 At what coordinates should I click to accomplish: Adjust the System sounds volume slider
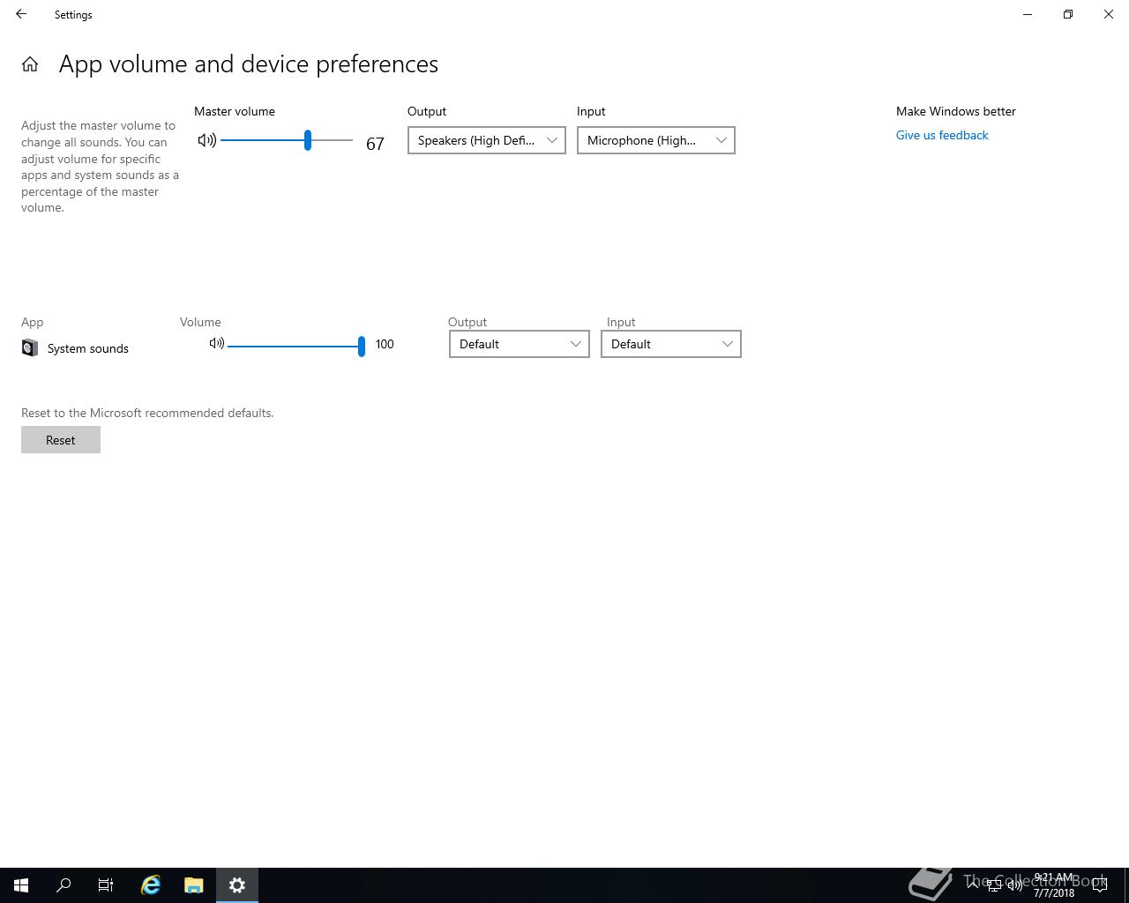pos(295,346)
